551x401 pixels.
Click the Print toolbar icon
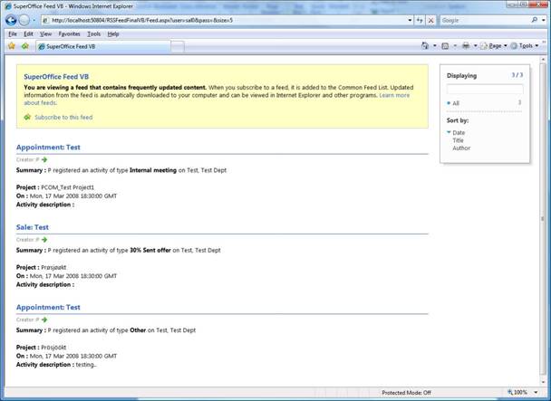tap(465, 45)
